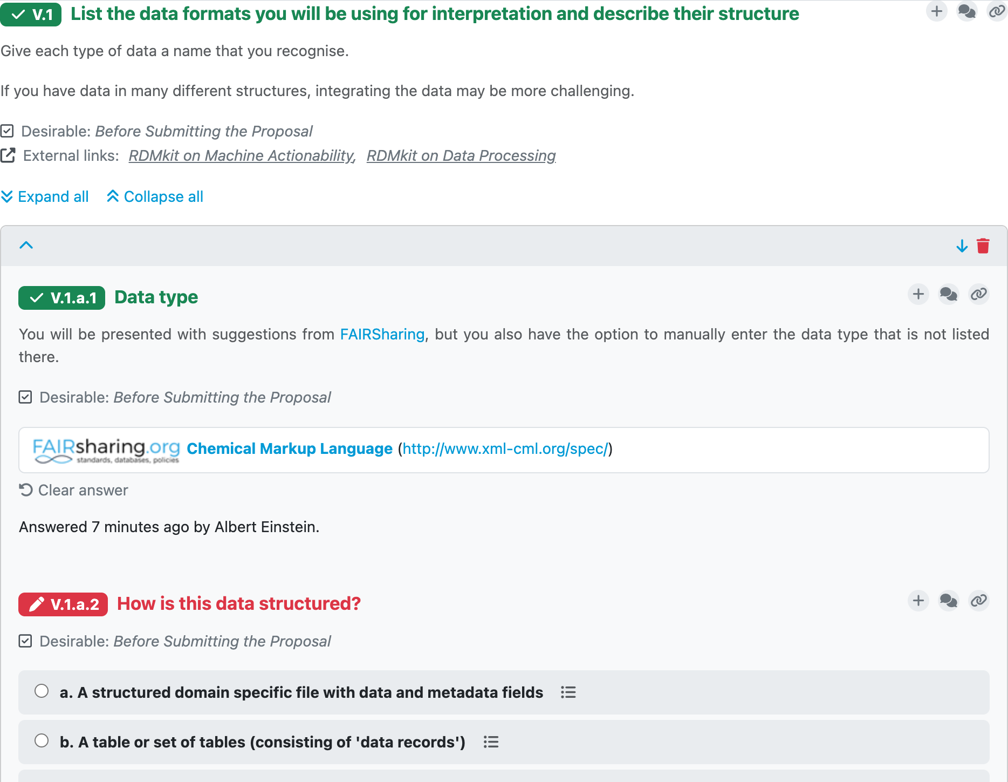The image size is (1008, 782).
Task: Copy link icon for Data type question
Action: tap(979, 294)
